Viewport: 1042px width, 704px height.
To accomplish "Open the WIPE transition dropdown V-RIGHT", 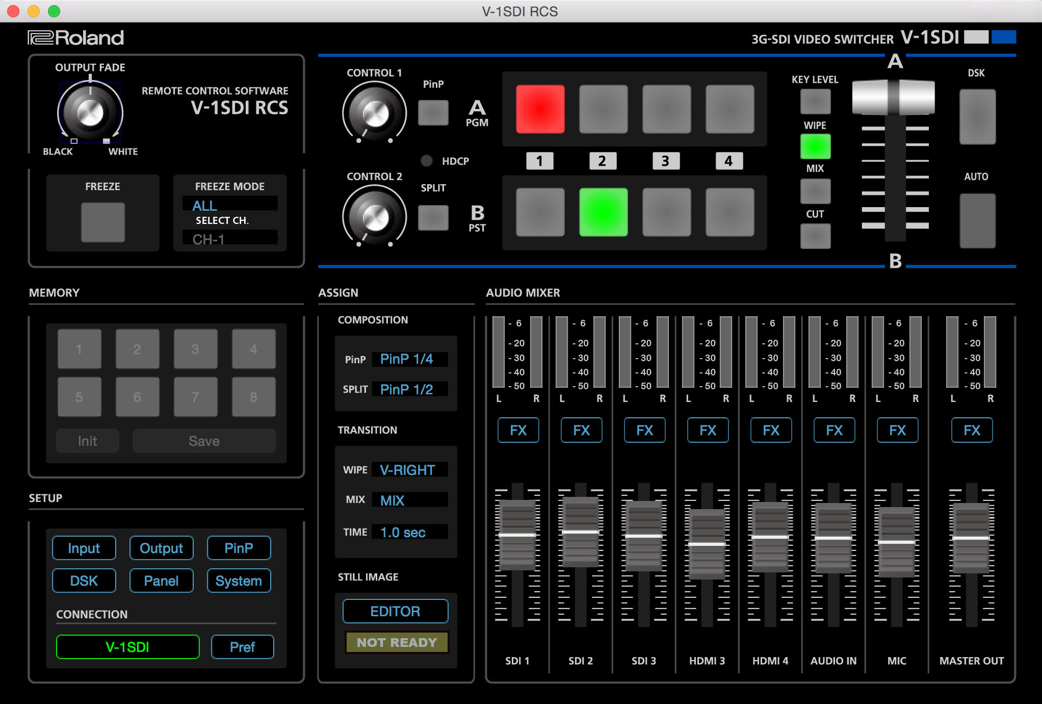I will (410, 470).
